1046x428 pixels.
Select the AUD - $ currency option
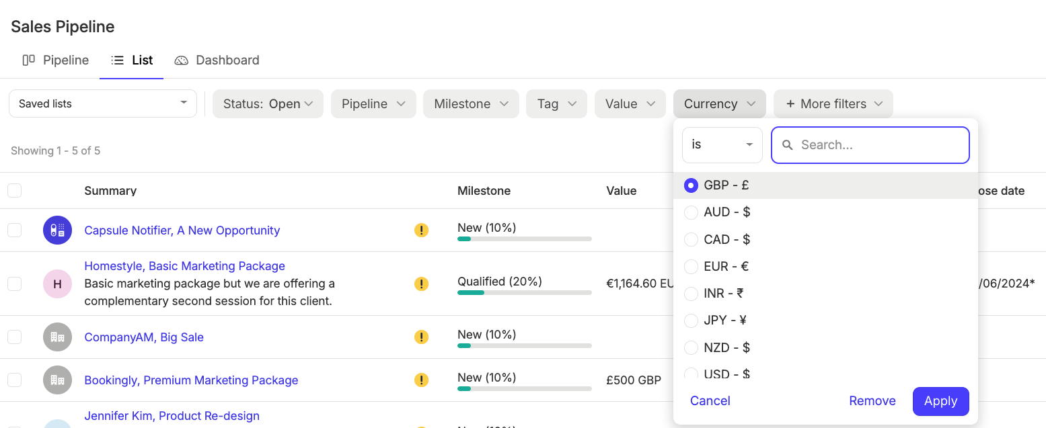[825, 212]
